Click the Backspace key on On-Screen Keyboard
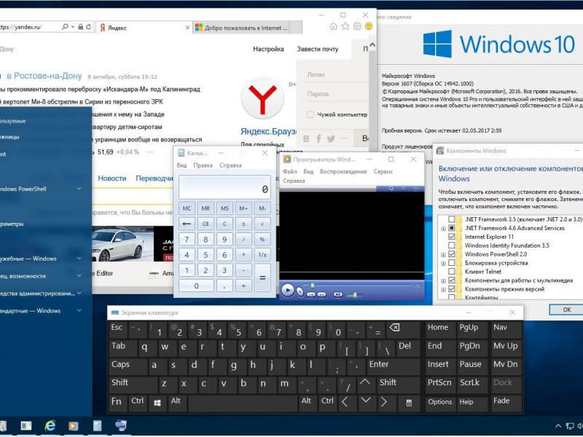The width and height of the screenshot is (583, 437). click(x=404, y=329)
